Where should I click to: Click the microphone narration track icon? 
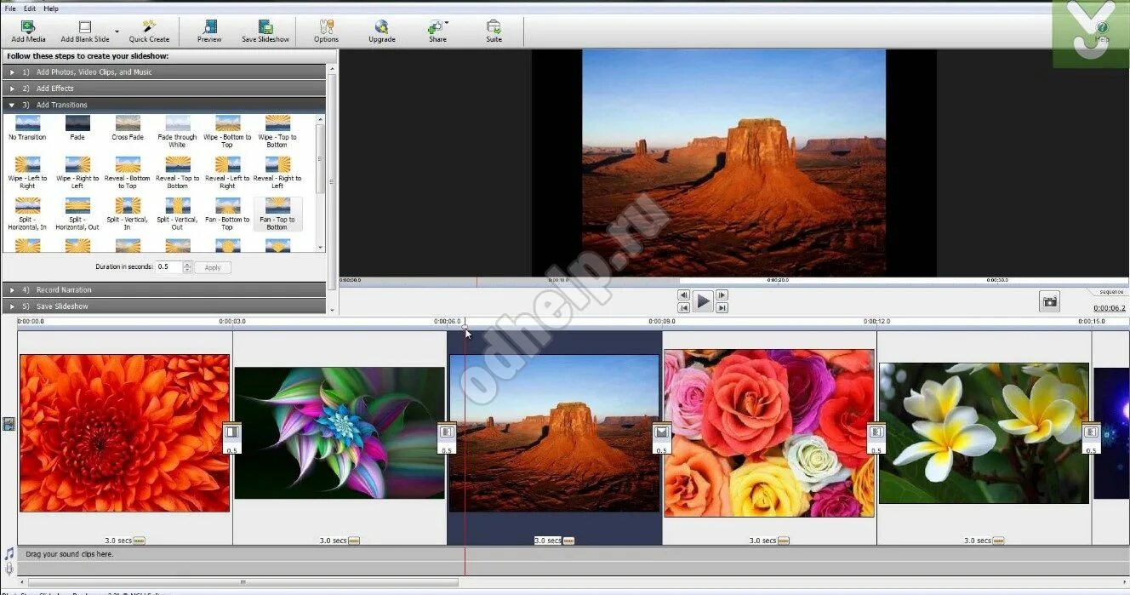[x=9, y=569]
